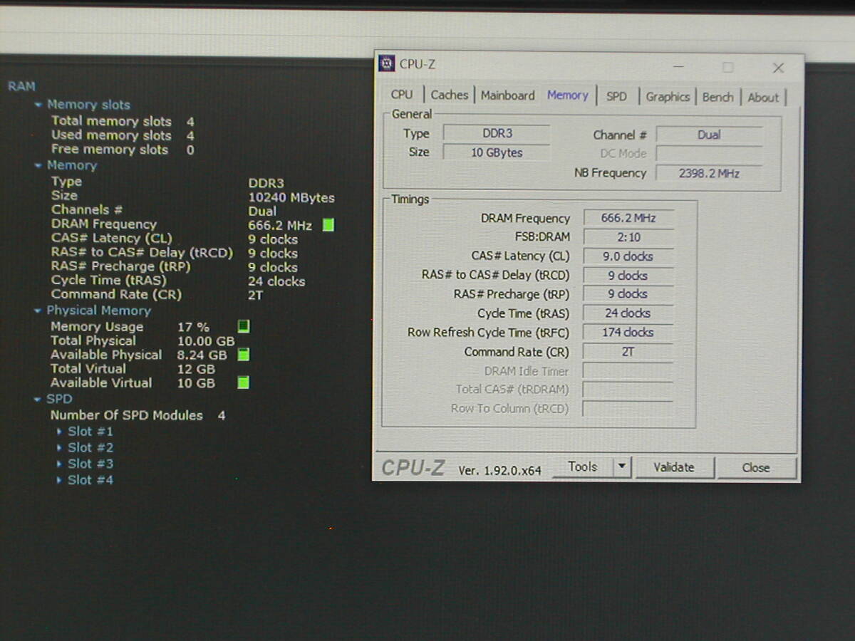
Task: Click the "10.00 GB" Total Physical value
Action: 206,340
